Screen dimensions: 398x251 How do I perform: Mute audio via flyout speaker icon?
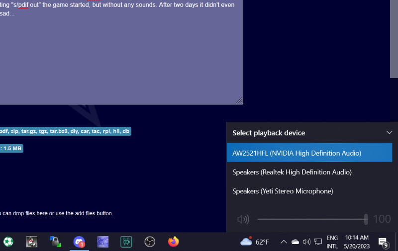point(243,219)
